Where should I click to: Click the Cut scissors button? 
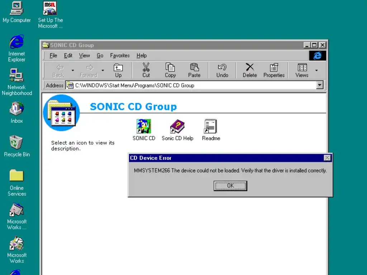click(x=146, y=71)
